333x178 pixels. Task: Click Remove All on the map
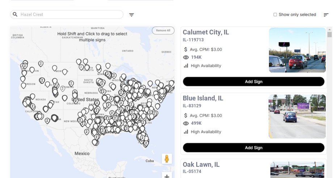(163, 30)
